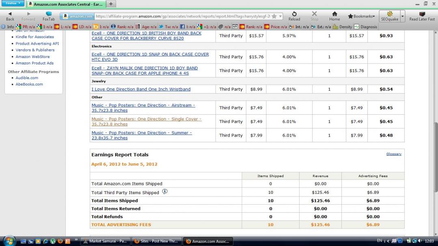Click the info icon beside Third Party Items Shipped

point(165,192)
